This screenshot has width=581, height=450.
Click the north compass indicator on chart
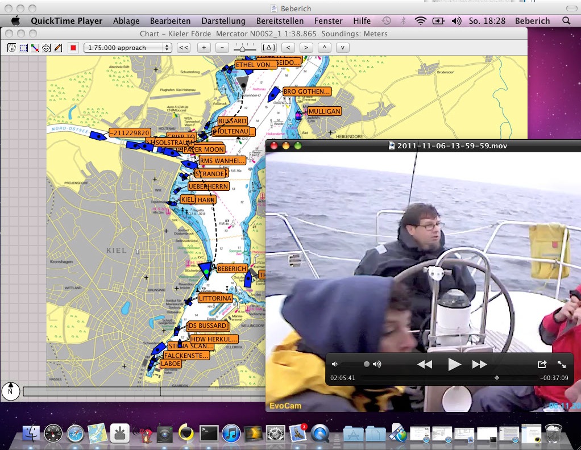tap(10, 391)
